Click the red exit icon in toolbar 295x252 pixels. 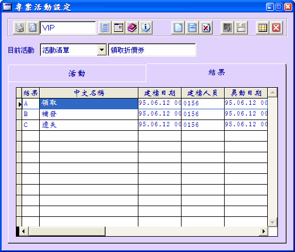coord(276,28)
